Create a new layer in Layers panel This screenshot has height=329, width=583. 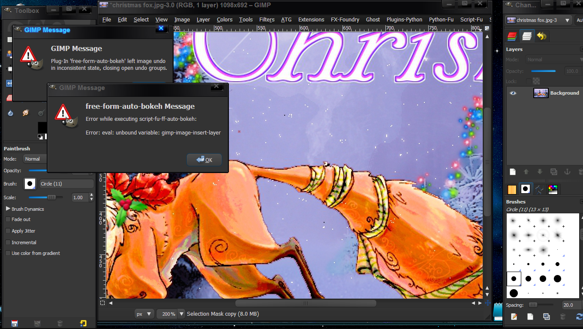512,172
